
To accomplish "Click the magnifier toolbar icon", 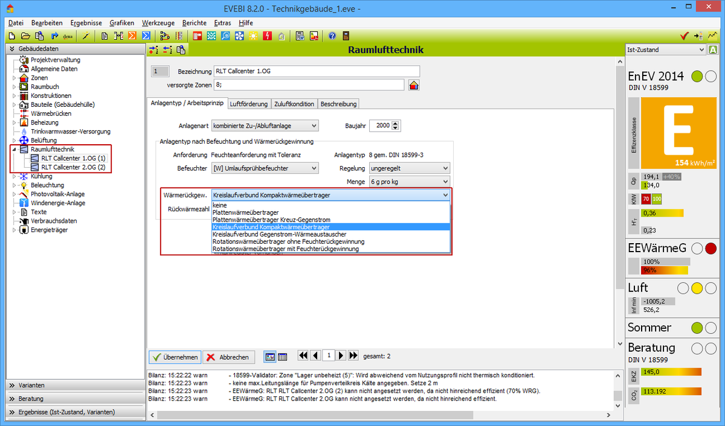I will (x=225, y=36).
